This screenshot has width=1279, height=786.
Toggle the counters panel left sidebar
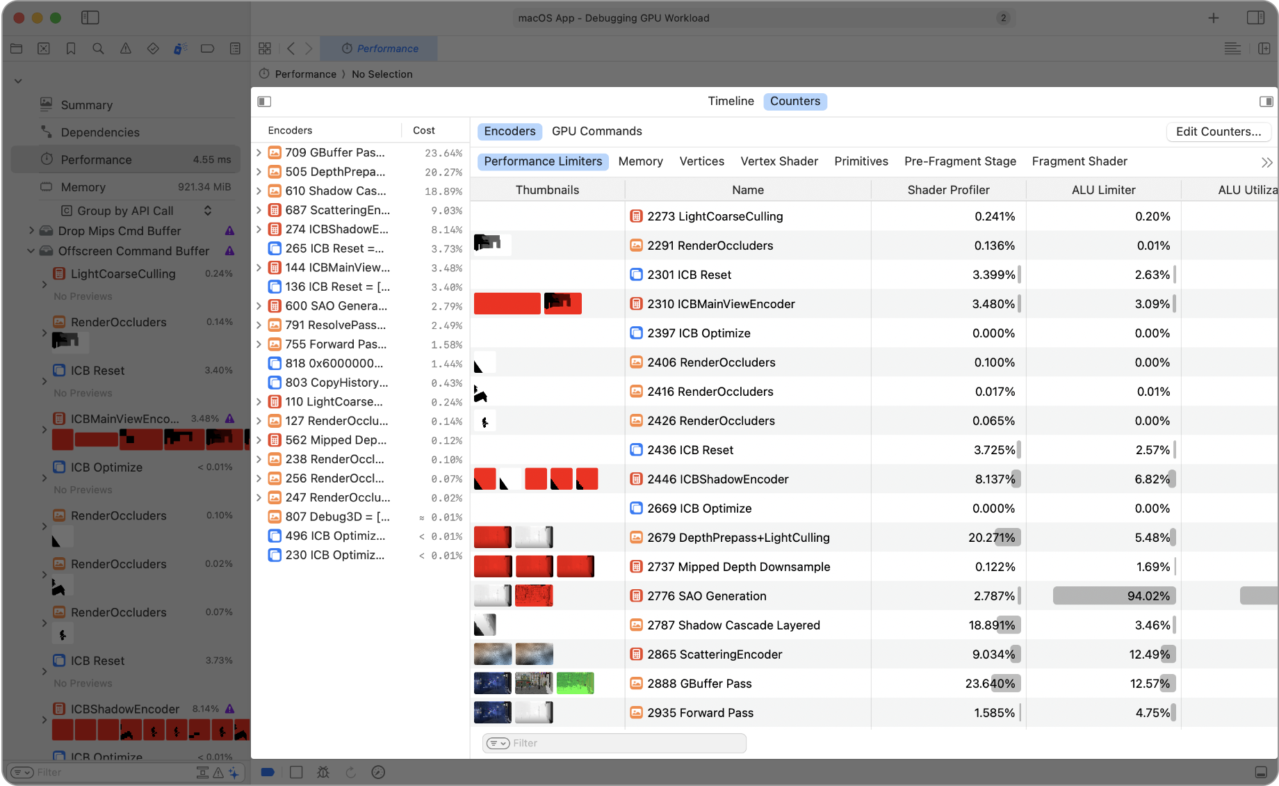(x=264, y=102)
